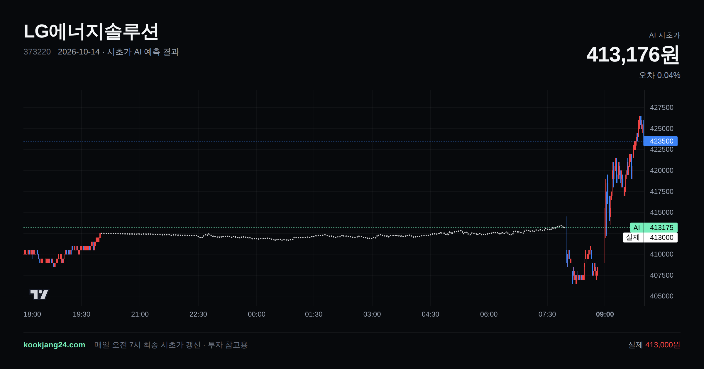This screenshot has width=704, height=369.
Task: Click the 420000 price axis label
Action: (661, 170)
